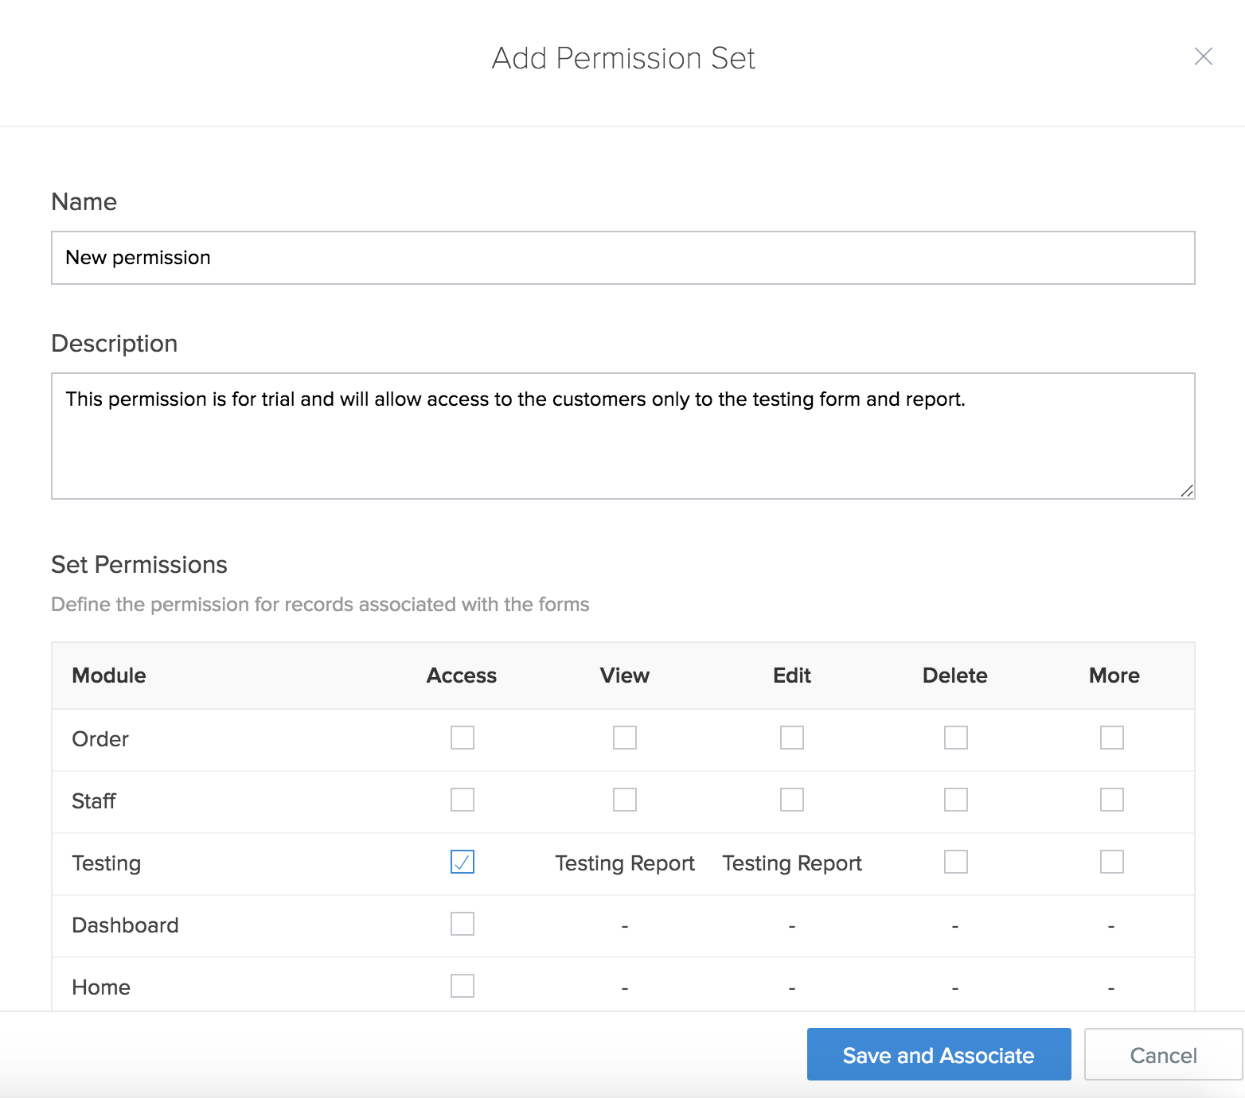Check the More box for Staff
Screen dimensions: 1245x1098
click(x=1111, y=800)
